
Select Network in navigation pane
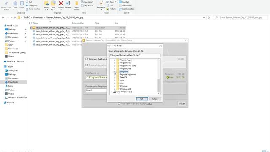9,103
